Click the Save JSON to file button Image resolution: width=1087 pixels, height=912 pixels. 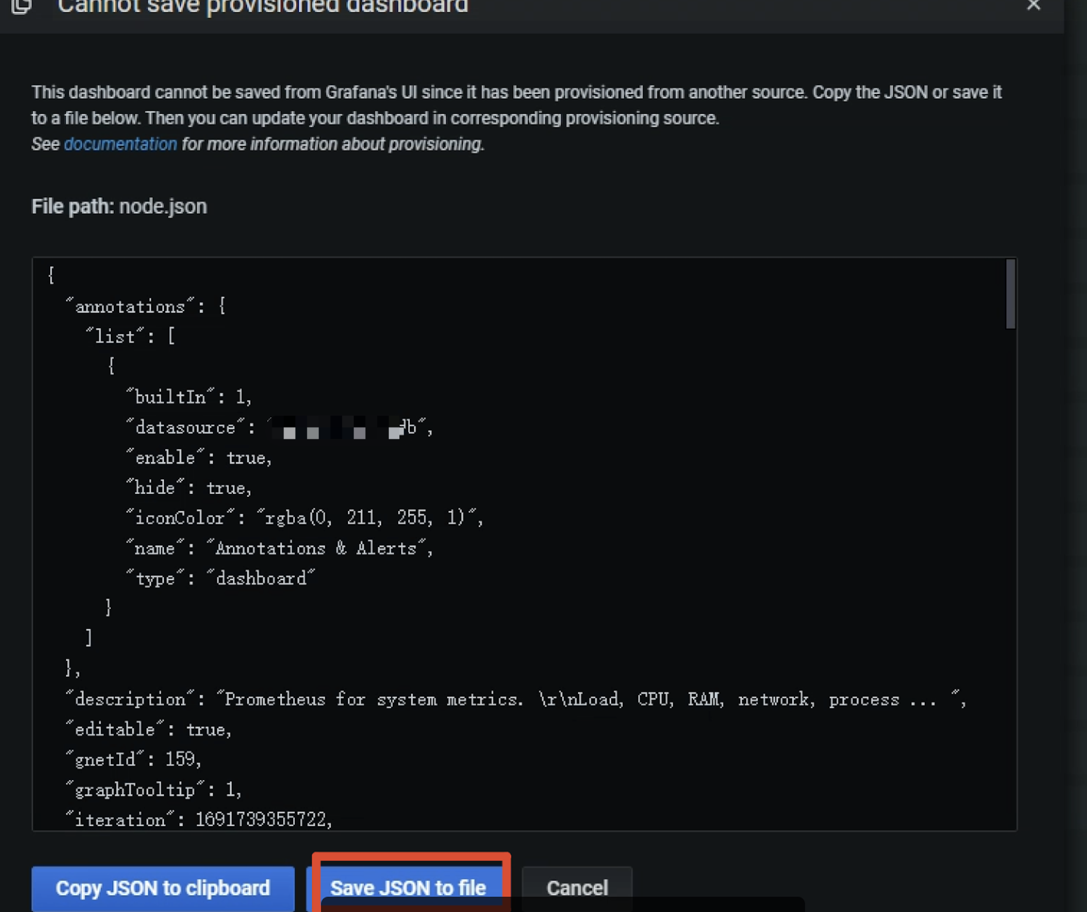[408, 887]
